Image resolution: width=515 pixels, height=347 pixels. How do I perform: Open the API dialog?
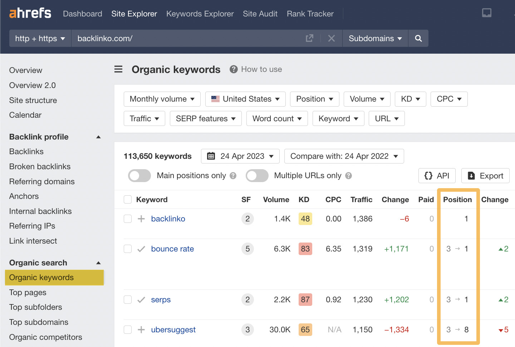click(437, 176)
